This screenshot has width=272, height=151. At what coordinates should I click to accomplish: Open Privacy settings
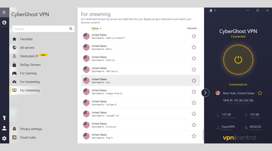[31, 129]
